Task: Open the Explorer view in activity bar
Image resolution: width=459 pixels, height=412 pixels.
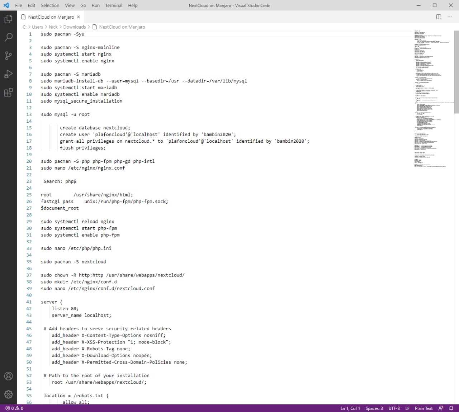Action: tap(8, 19)
